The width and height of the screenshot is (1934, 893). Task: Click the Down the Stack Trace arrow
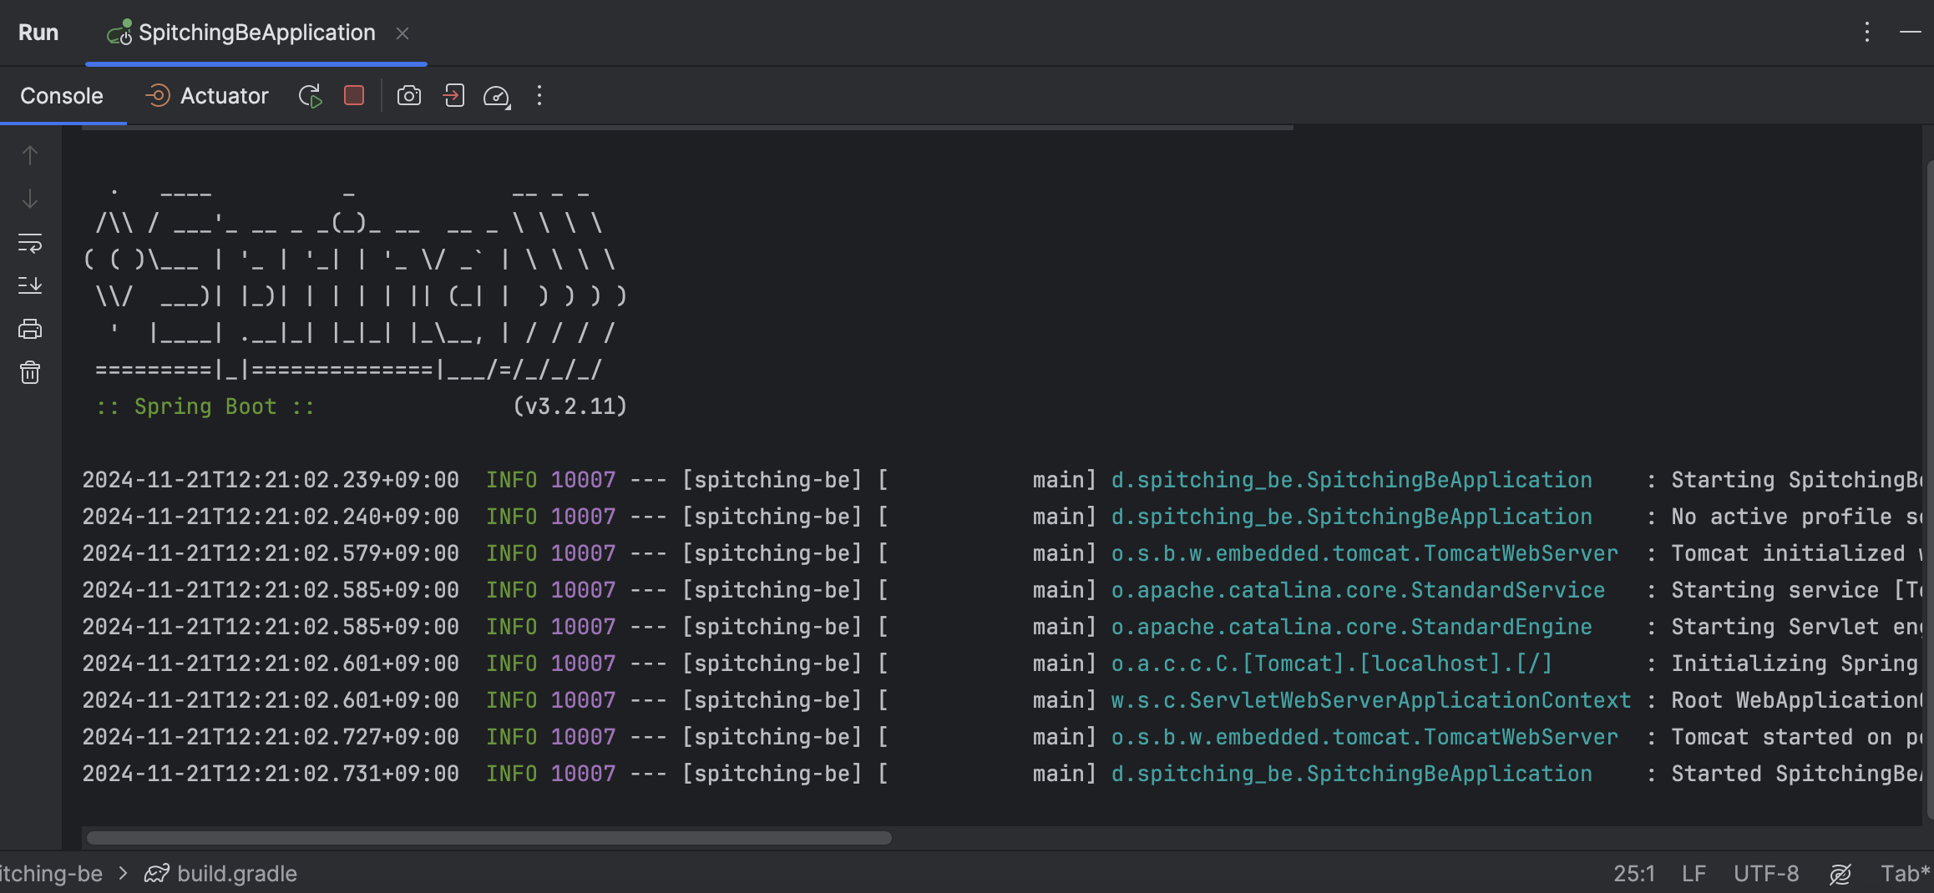click(30, 199)
